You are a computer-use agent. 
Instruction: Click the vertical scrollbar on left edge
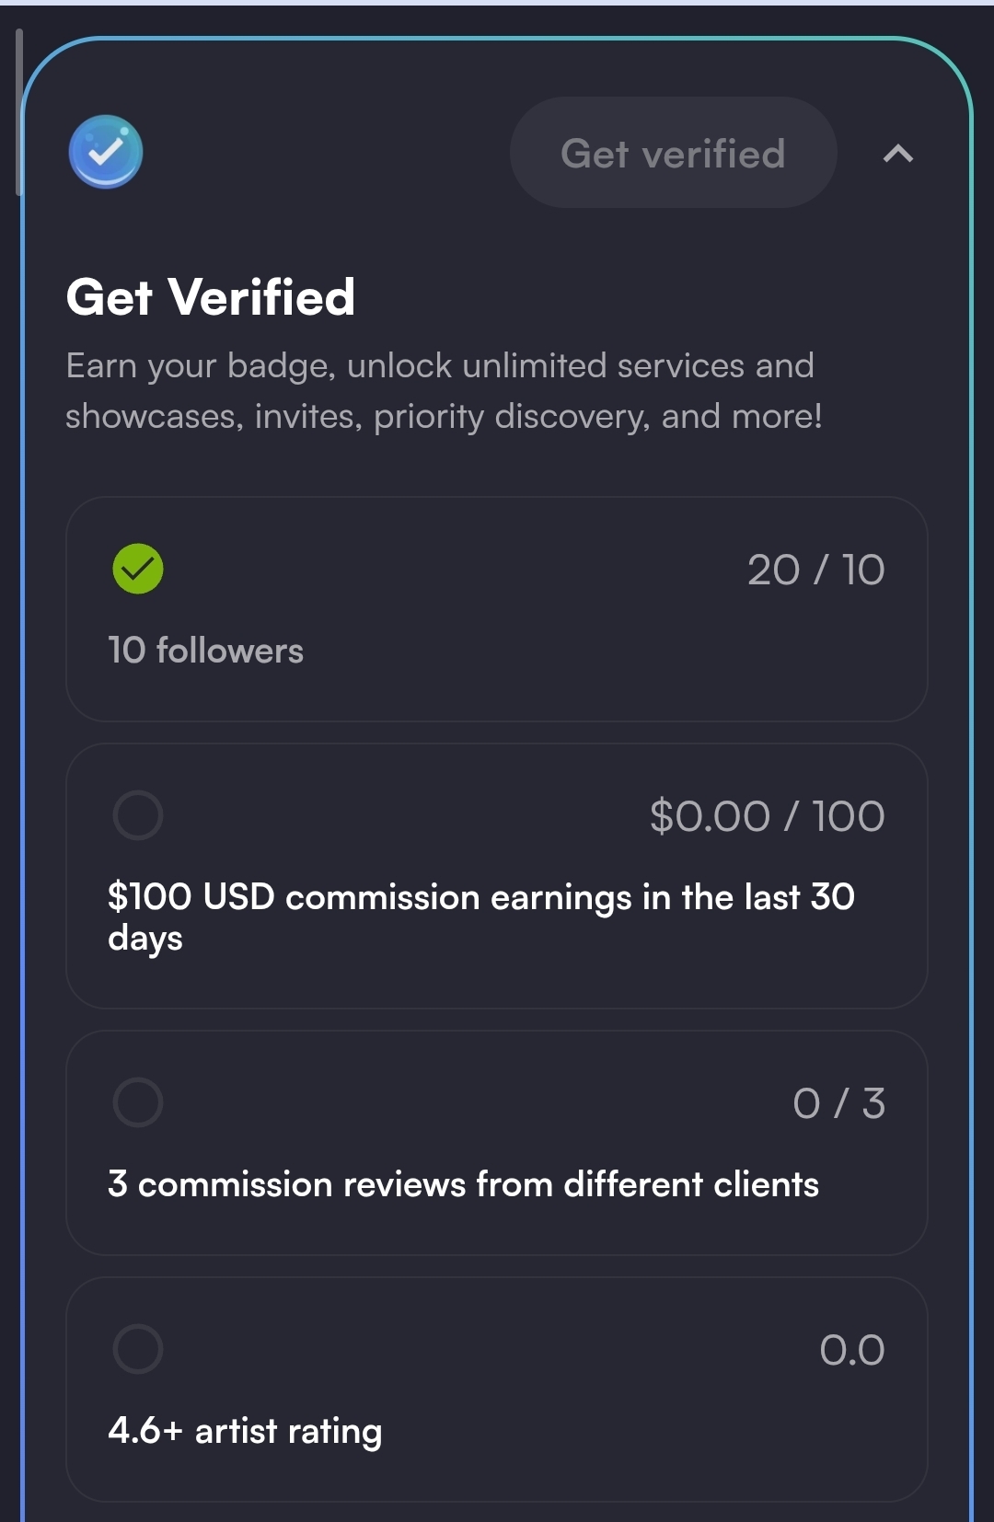[18, 110]
